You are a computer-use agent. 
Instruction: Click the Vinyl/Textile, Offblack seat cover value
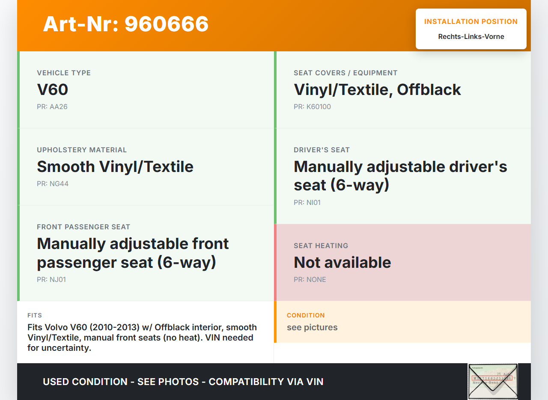[377, 90]
